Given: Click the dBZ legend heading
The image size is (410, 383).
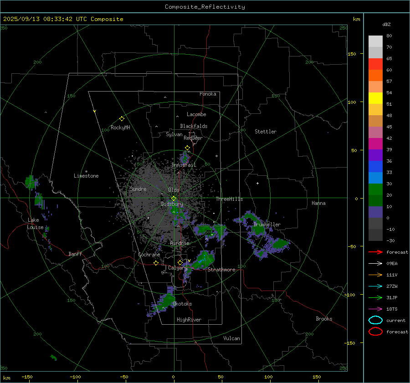Looking at the screenshot, I should click(x=386, y=24).
